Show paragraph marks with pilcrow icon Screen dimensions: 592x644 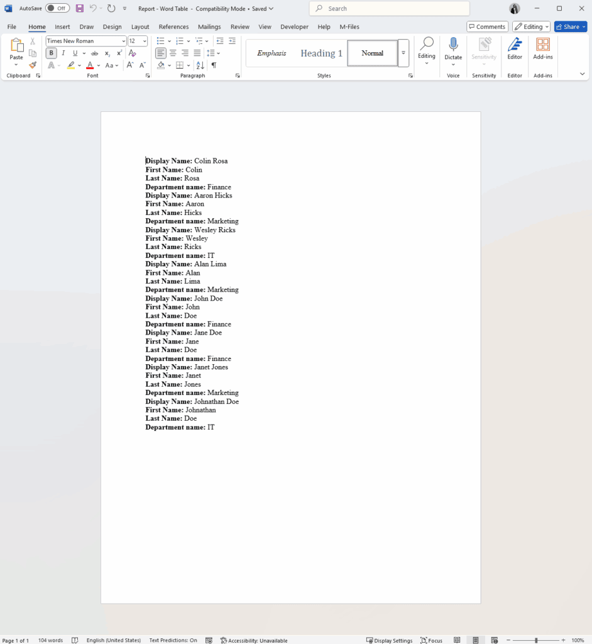(x=214, y=65)
